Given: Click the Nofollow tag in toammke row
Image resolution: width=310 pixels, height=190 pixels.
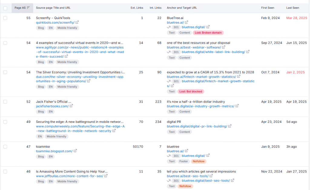Looking at the screenshot, I should [199, 161].
